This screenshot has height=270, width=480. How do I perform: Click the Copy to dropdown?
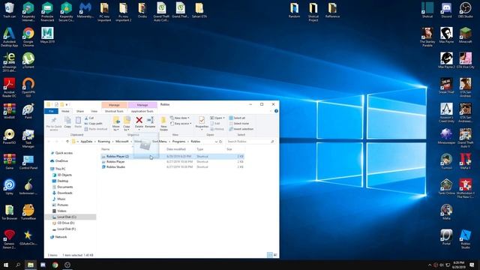(x=127, y=124)
